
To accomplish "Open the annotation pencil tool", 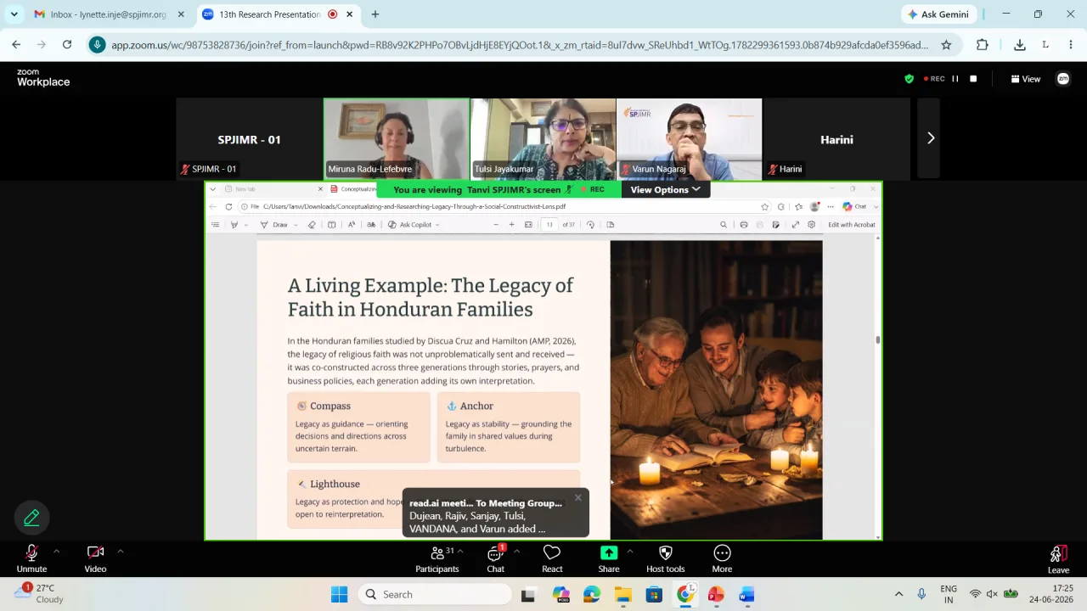I will 32,518.
